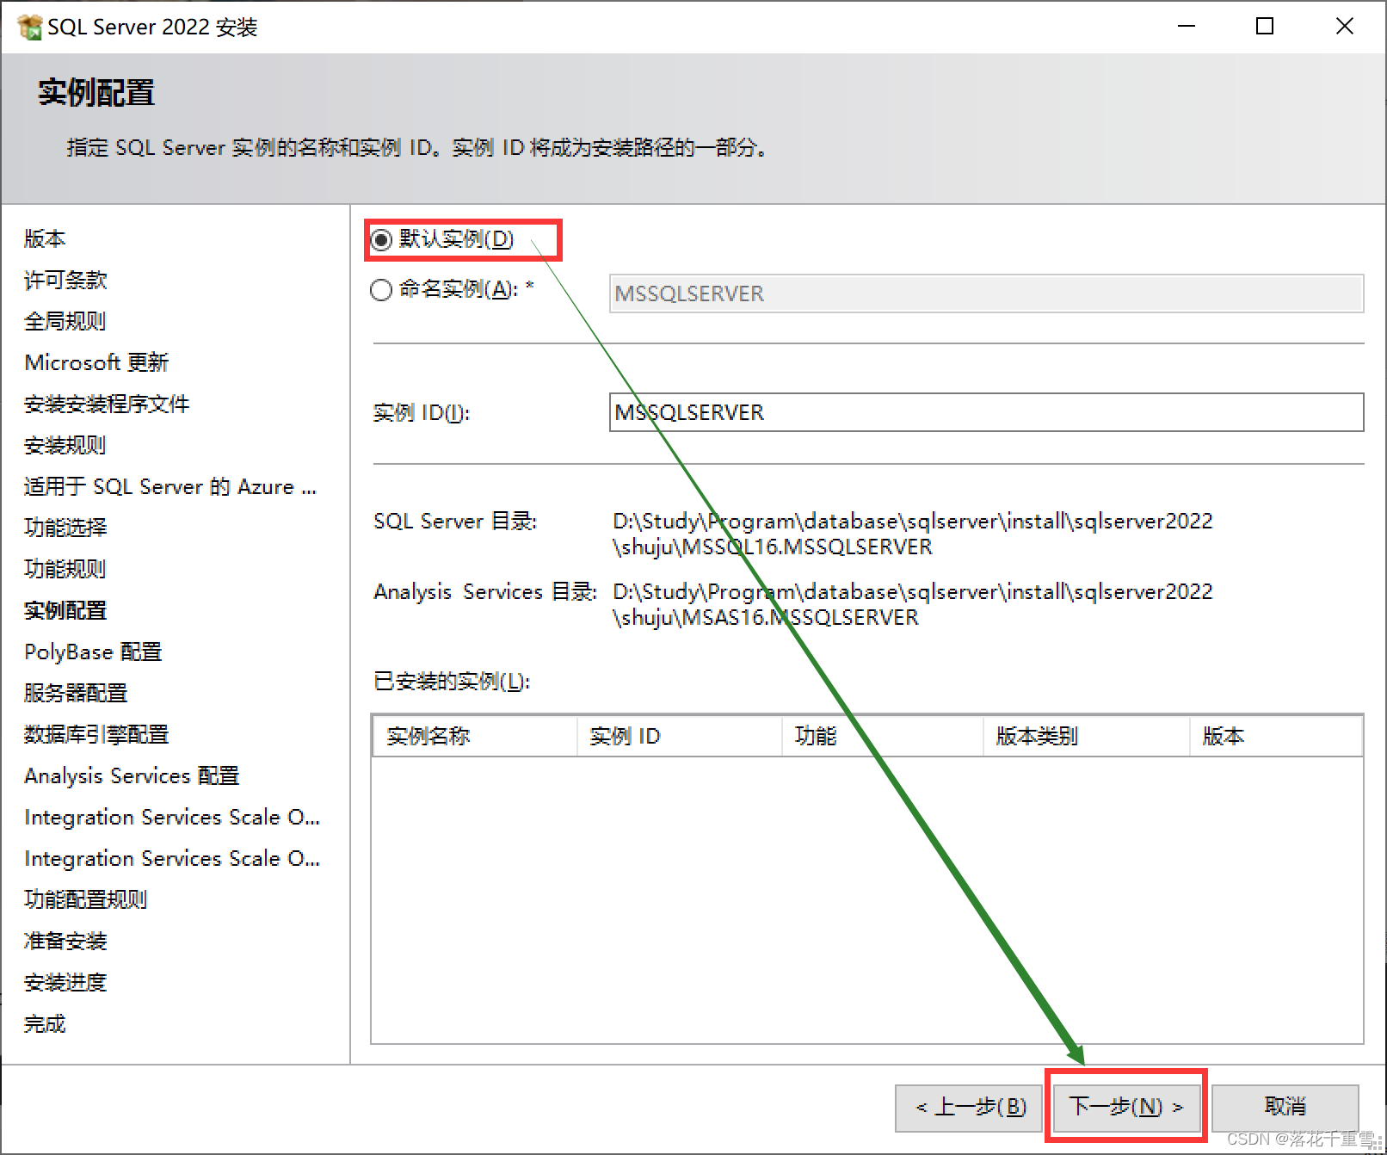Viewport: 1387px width, 1155px height.
Task: Select 安装规则 step in sidebar
Action: [65, 445]
